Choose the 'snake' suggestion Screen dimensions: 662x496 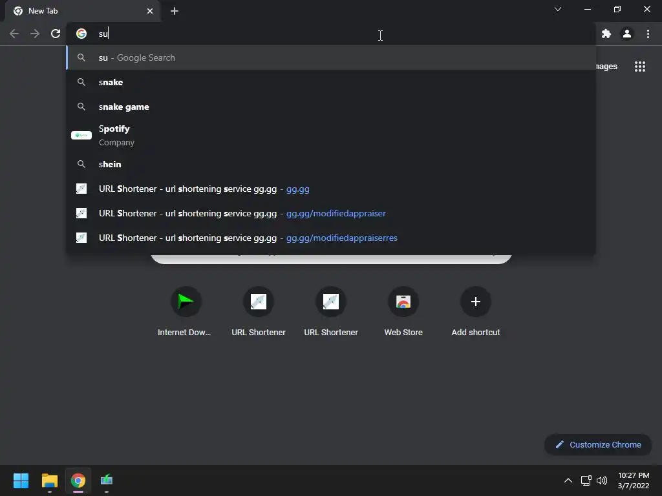(331, 82)
